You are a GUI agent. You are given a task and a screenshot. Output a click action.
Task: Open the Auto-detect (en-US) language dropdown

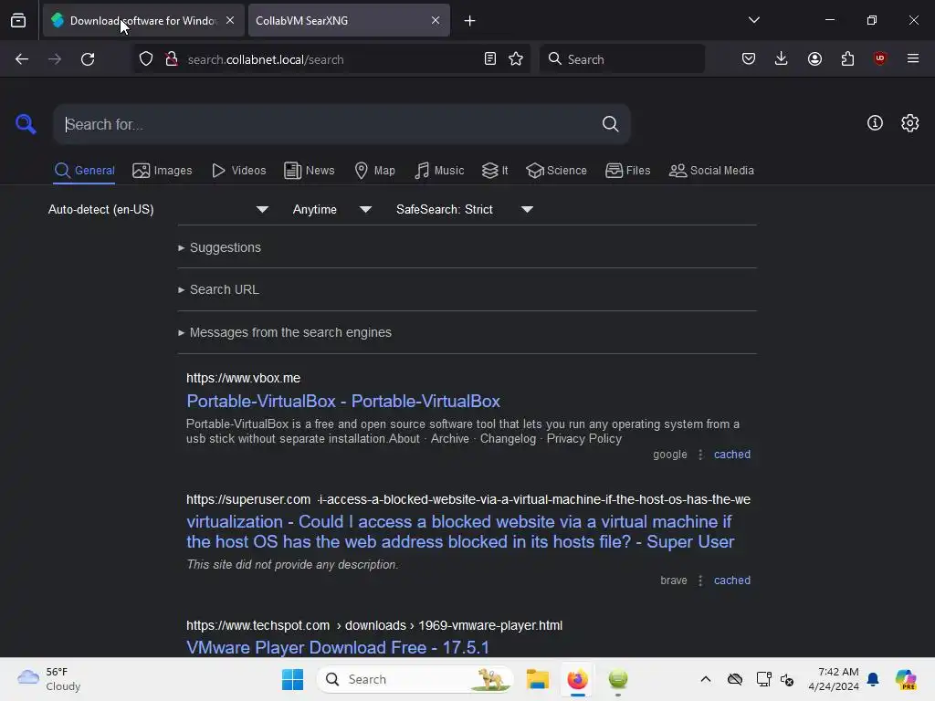(158, 210)
